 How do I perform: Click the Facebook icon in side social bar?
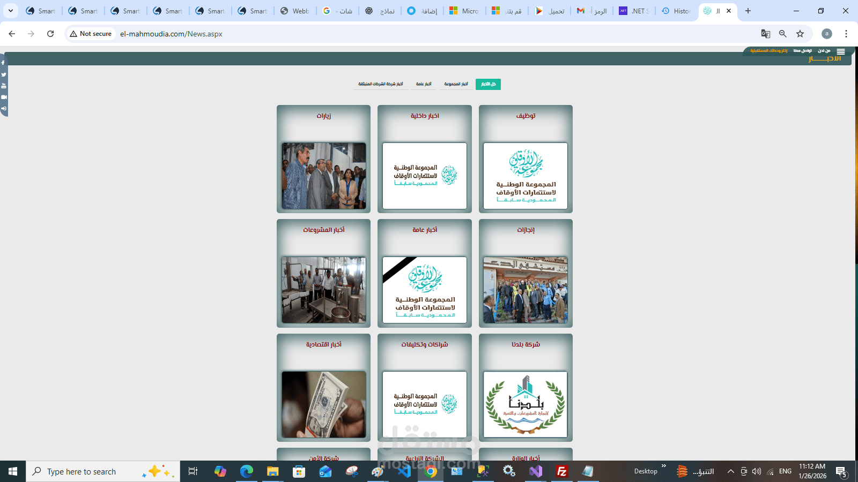3,63
